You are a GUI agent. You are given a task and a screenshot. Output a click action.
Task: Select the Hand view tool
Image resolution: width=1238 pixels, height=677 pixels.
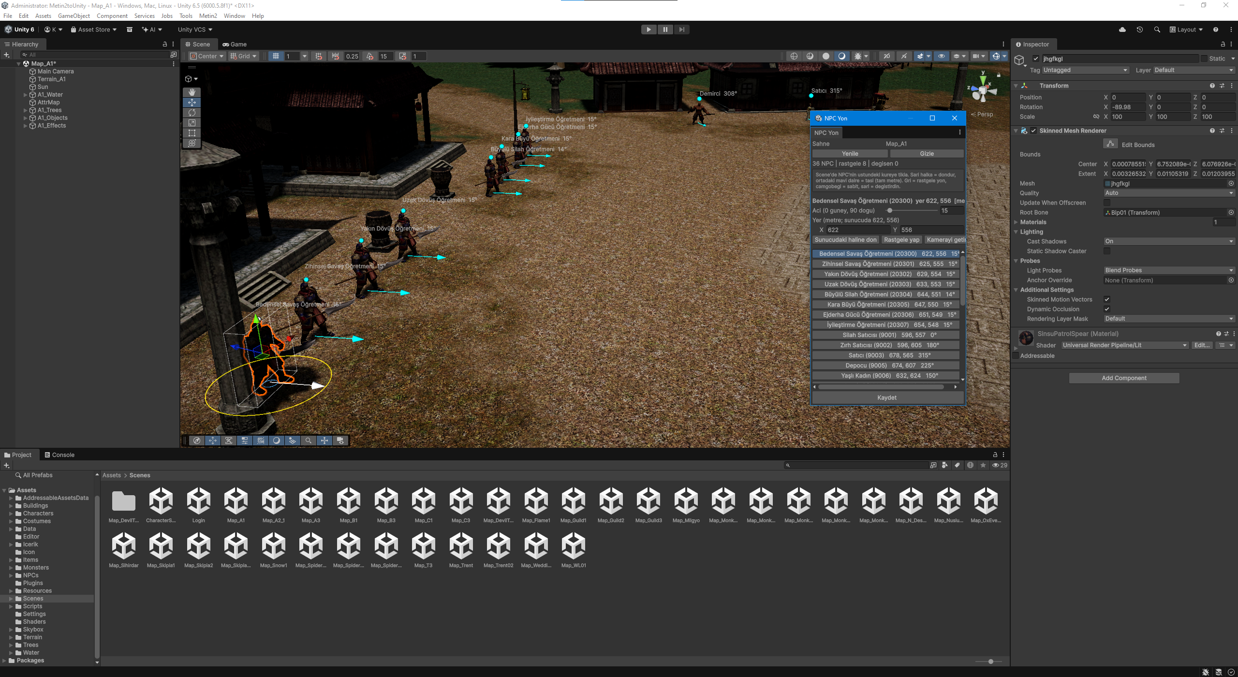point(192,92)
